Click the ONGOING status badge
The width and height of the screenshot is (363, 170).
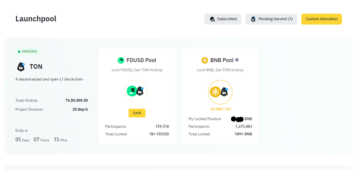tap(27, 51)
